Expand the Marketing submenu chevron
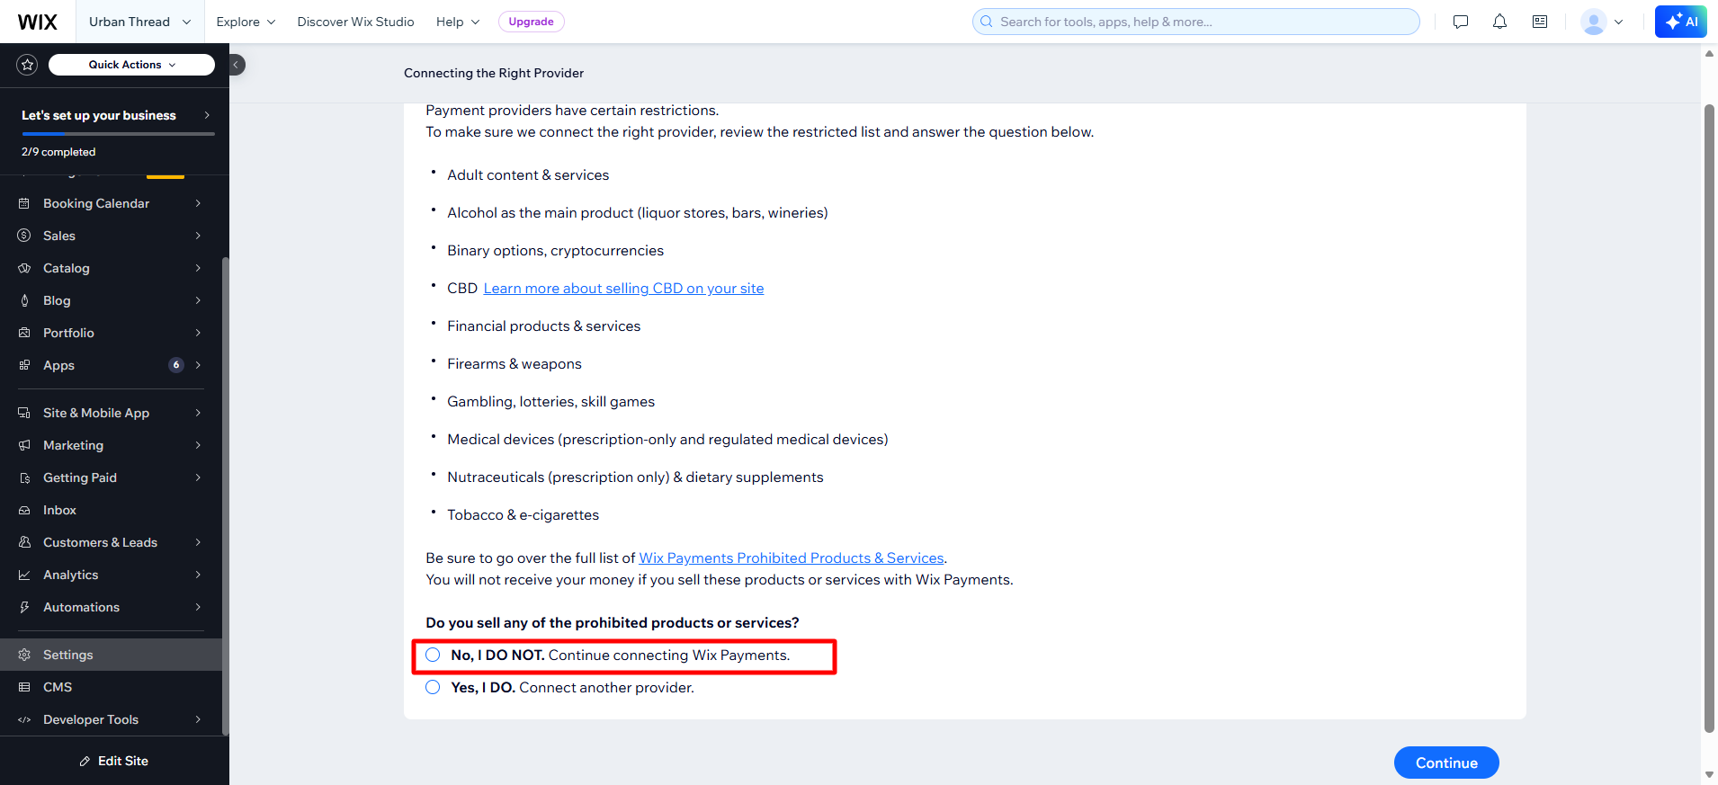 point(198,445)
